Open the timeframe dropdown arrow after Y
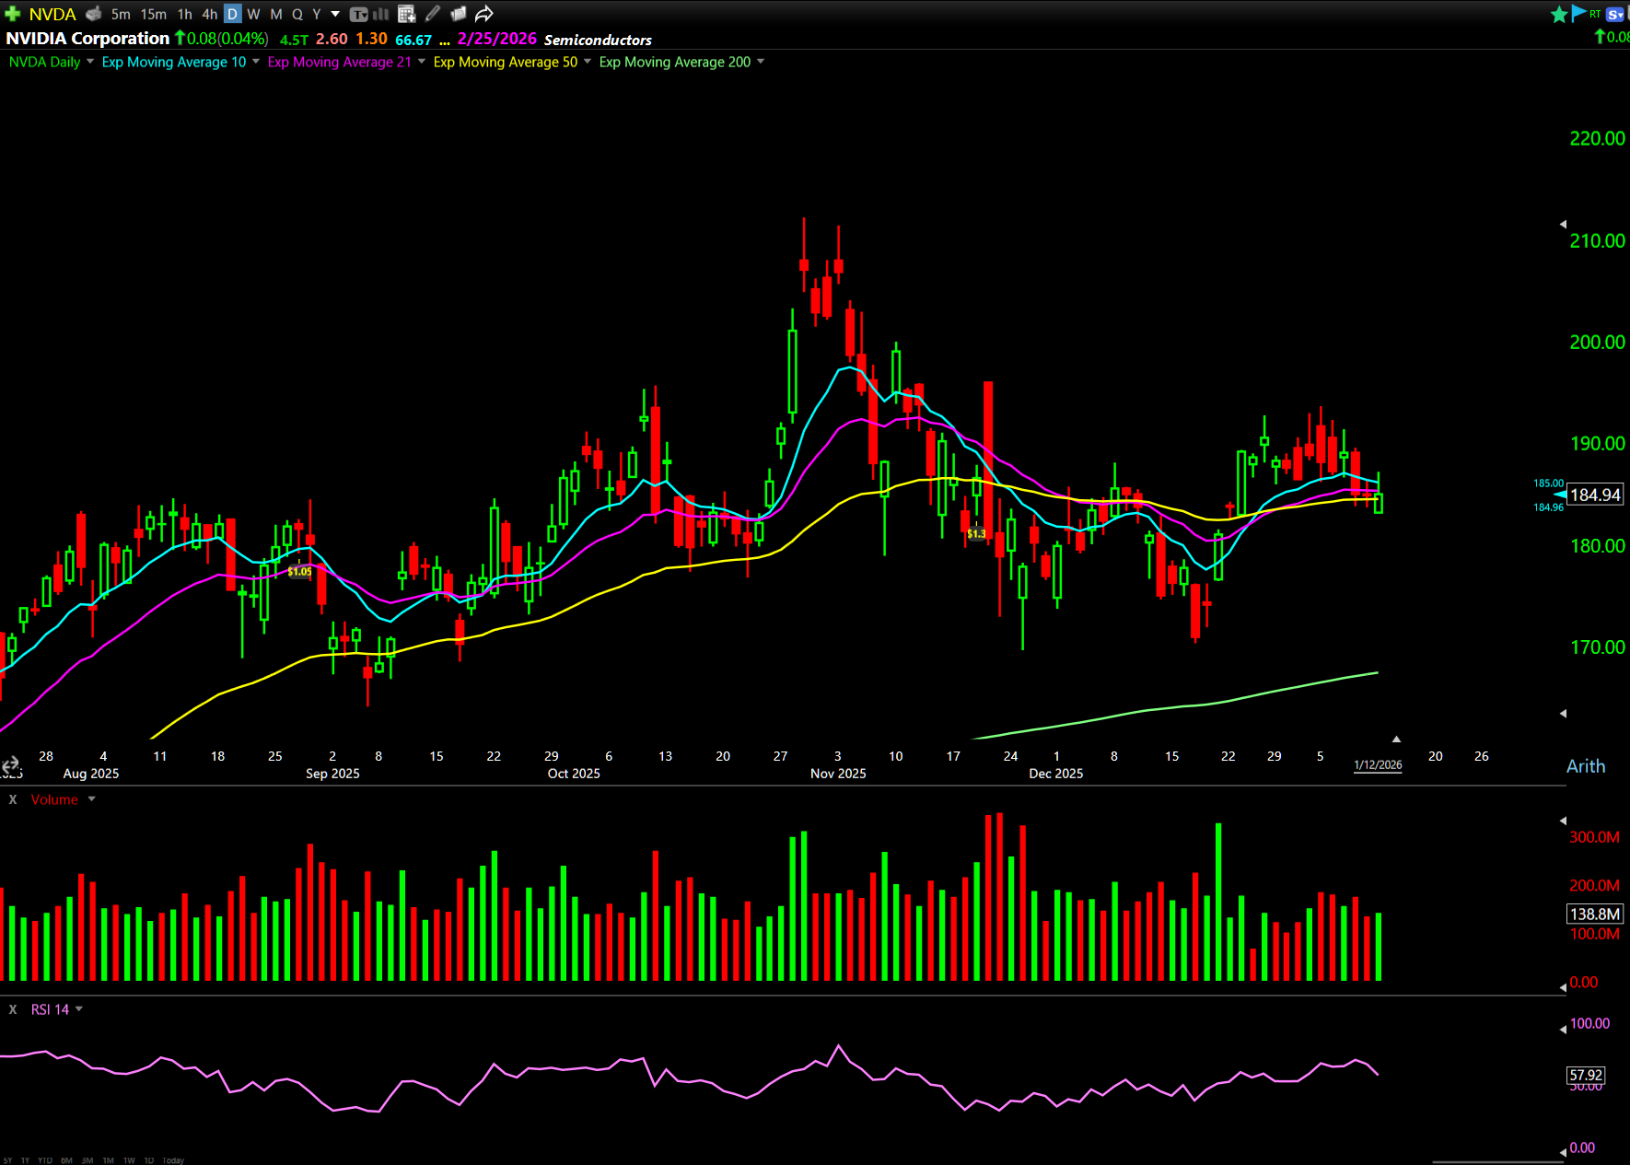This screenshot has width=1630, height=1165. (x=335, y=14)
